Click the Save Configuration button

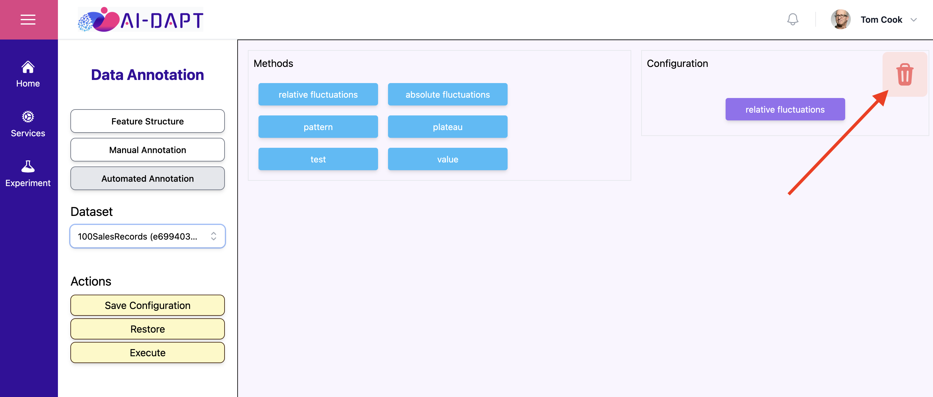(x=147, y=306)
